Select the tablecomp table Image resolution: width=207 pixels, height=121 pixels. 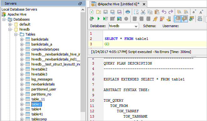point(39,119)
